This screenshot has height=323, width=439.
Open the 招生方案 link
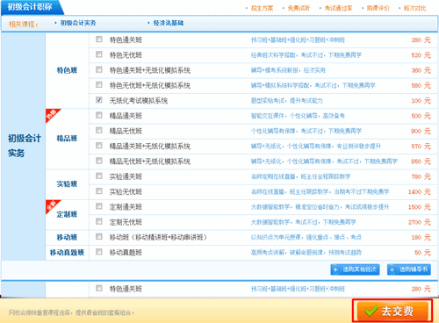(x=262, y=8)
